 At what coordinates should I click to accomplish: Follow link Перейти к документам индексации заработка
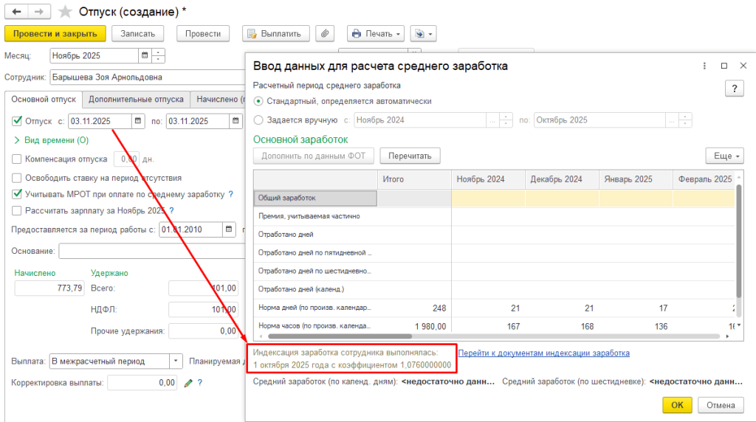pyautogui.click(x=543, y=353)
